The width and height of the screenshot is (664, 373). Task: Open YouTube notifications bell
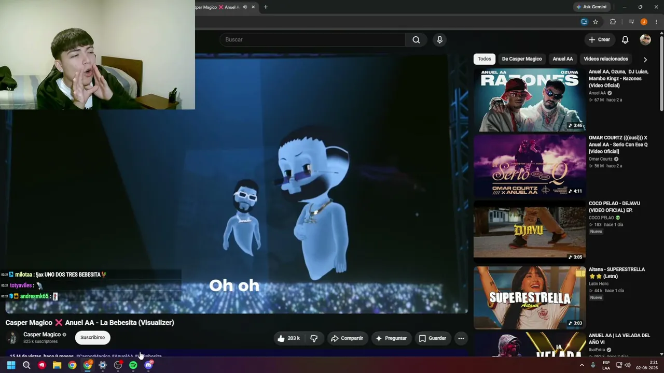625,40
